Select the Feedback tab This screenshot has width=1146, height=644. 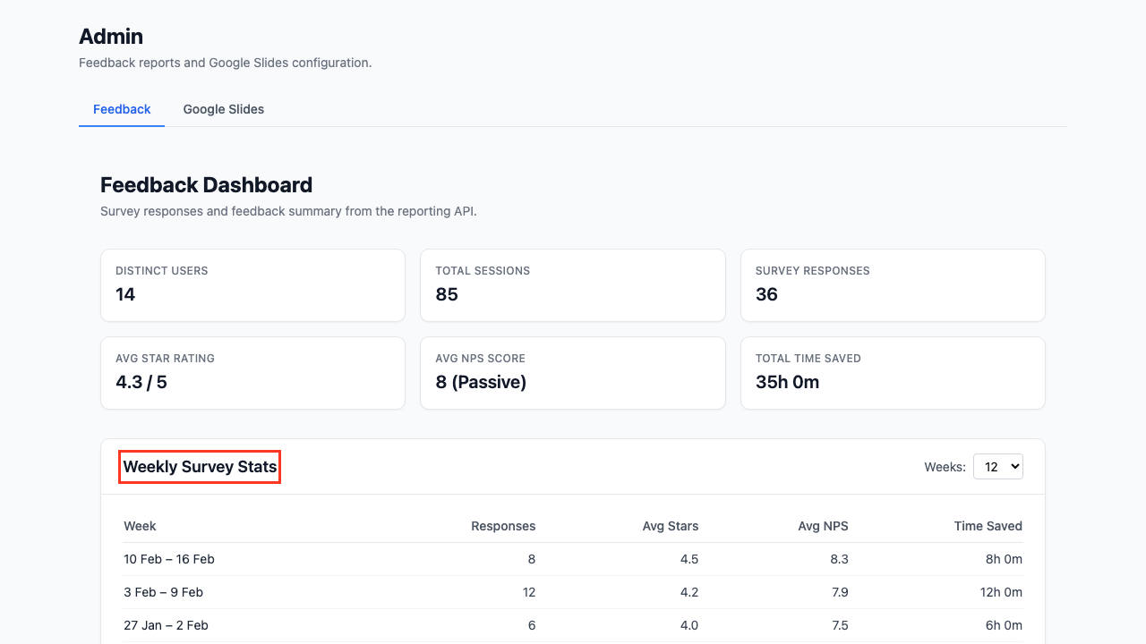pos(122,109)
